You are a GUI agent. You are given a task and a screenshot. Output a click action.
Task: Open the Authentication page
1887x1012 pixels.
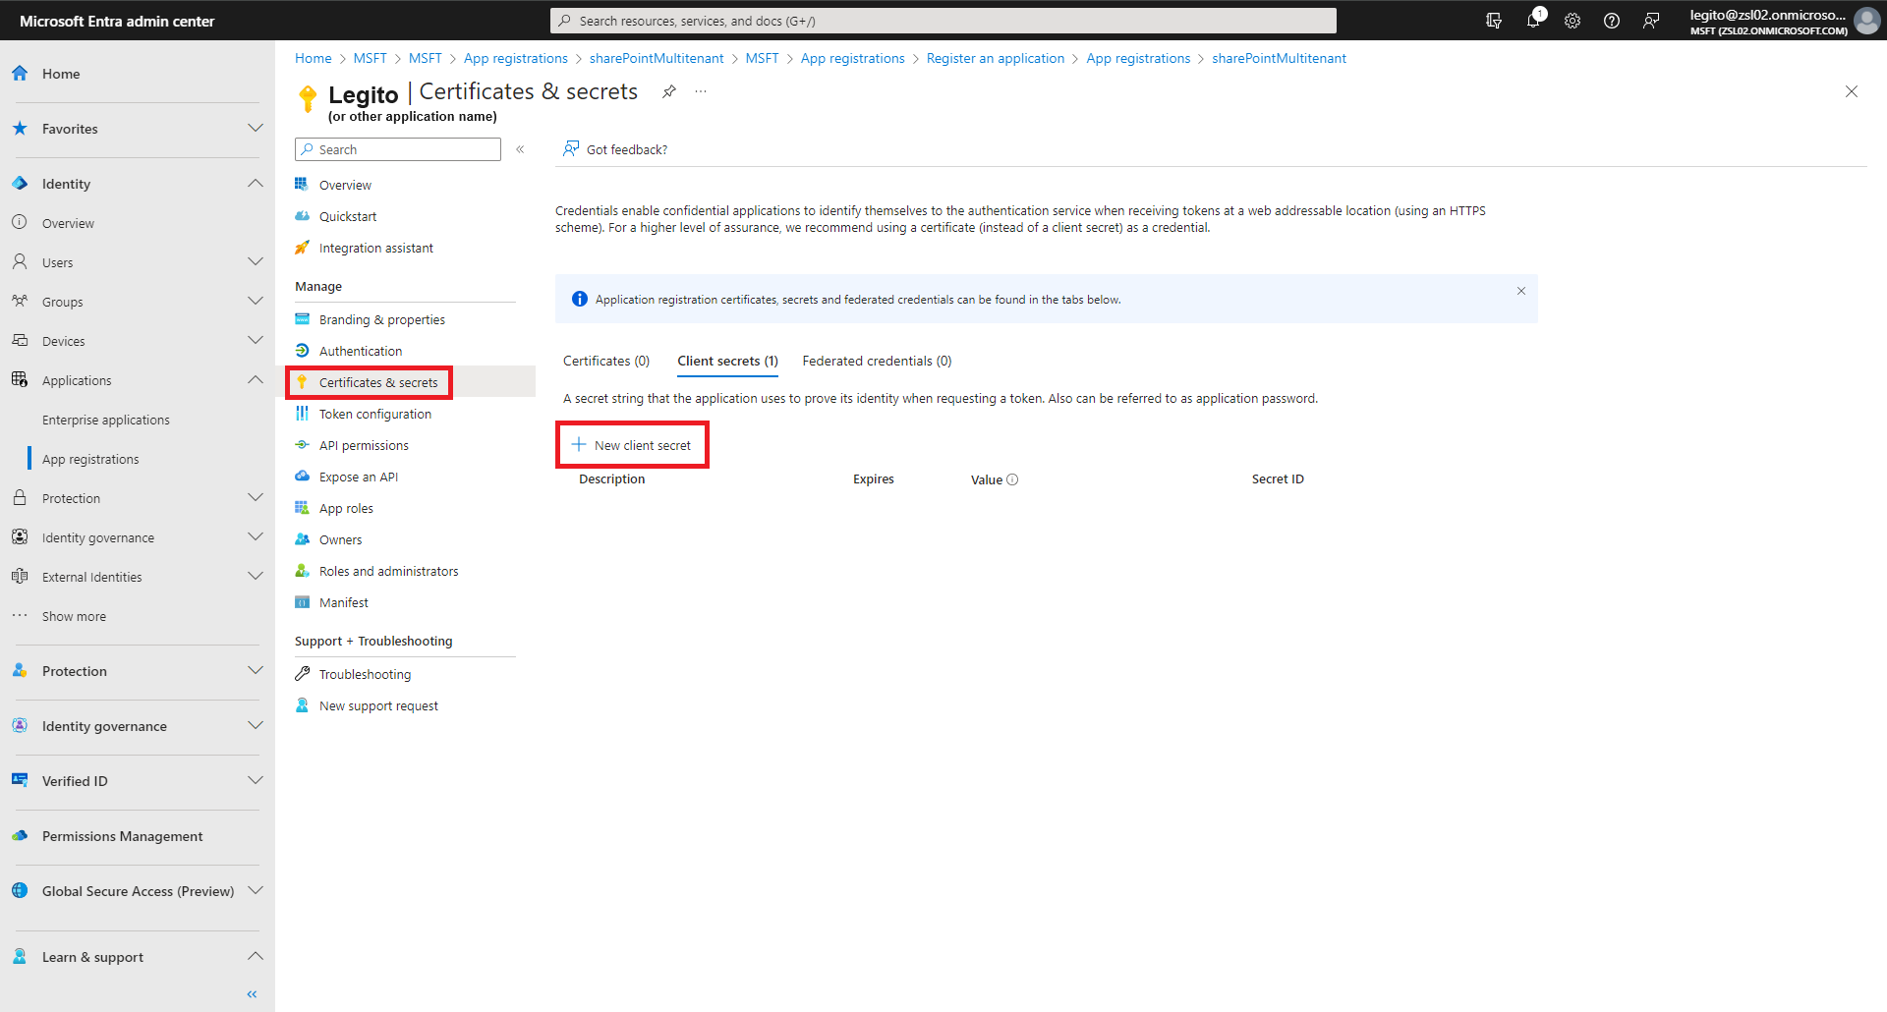click(x=361, y=351)
